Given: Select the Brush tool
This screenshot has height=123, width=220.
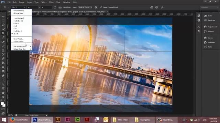Looking at the screenshot, I should [x=3, y=46].
